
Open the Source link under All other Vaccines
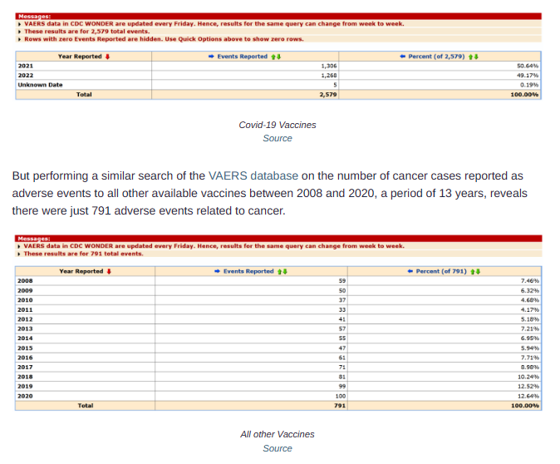[278, 448]
